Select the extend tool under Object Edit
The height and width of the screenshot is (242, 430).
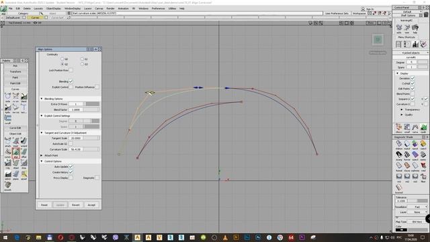click(24, 141)
